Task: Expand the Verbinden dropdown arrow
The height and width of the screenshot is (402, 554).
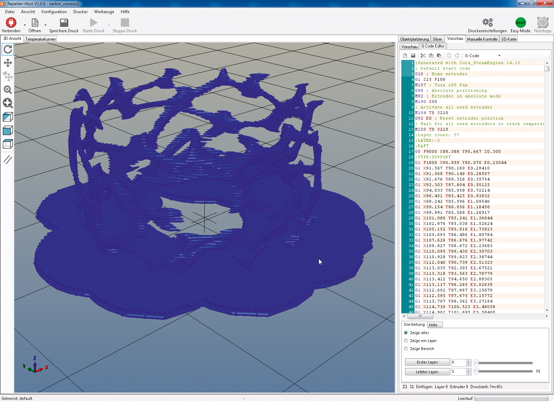Action: point(25,25)
